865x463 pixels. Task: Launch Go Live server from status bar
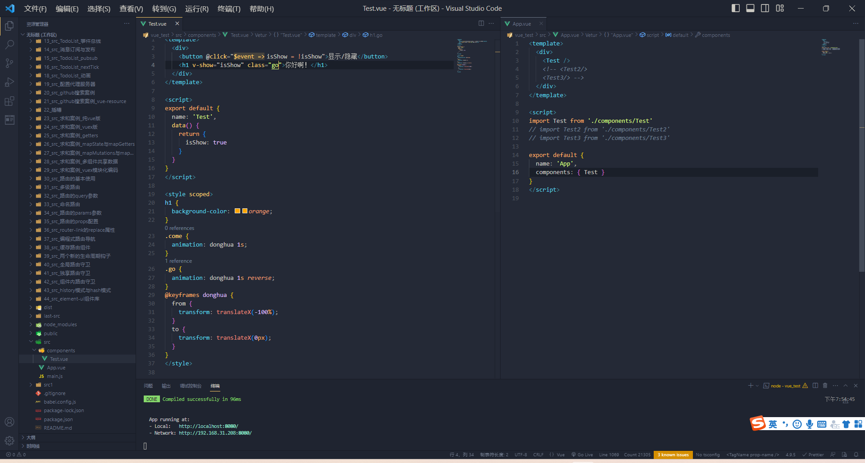[582, 454]
